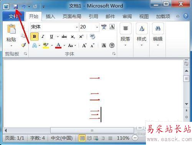Click the phonetic guide 文 icon

[104, 27]
